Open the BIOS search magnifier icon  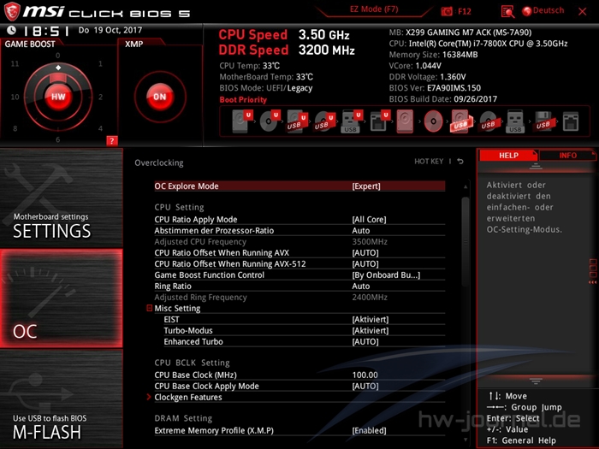coord(507,11)
